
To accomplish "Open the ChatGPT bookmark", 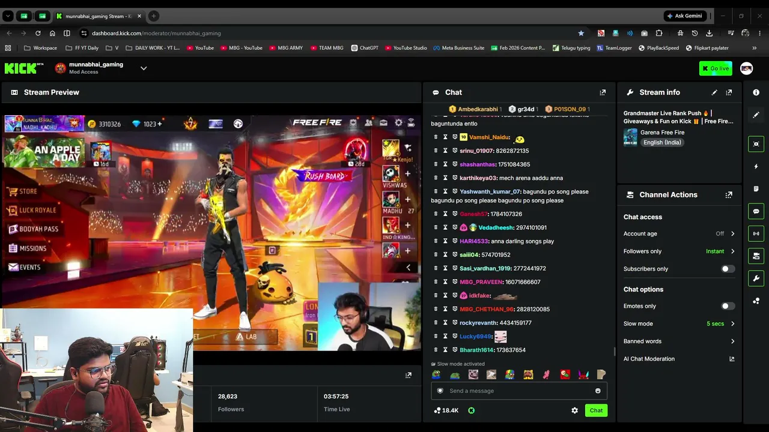I will pos(365,48).
